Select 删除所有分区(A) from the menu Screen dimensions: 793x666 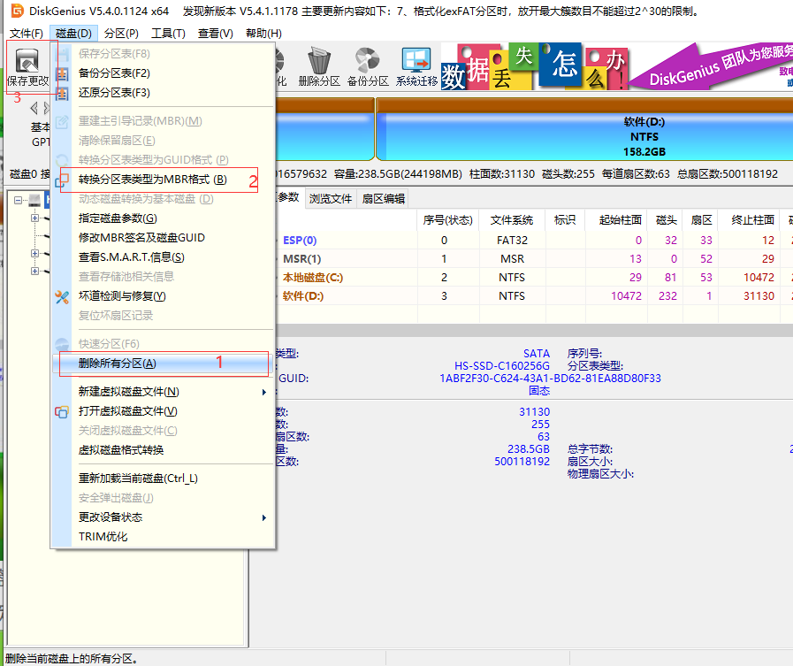click(x=118, y=364)
